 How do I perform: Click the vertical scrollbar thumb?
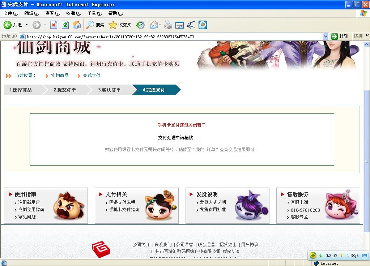pyautogui.click(x=366, y=161)
